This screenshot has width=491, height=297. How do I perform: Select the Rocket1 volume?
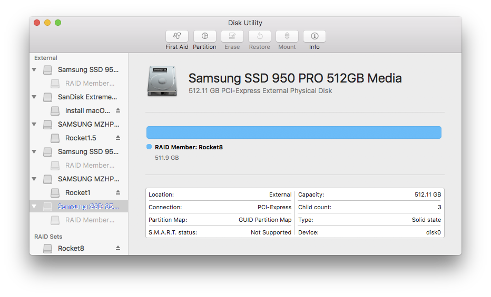pos(79,192)
